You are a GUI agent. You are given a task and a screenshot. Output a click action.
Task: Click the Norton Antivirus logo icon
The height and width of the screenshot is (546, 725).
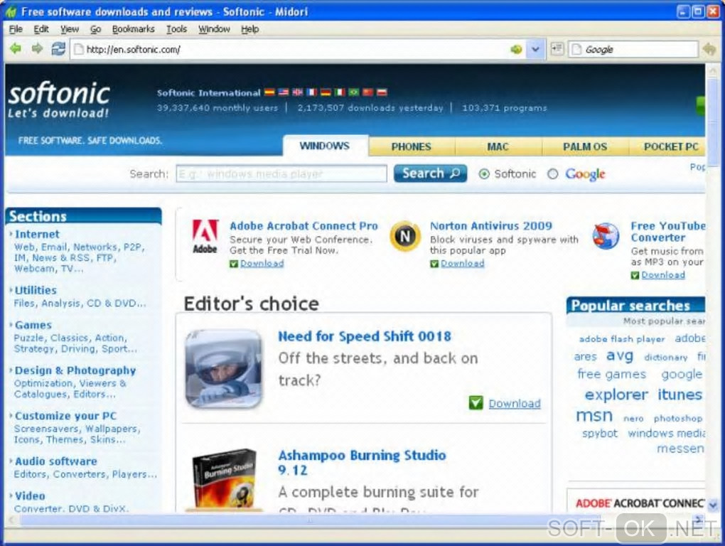click(405, 236)
